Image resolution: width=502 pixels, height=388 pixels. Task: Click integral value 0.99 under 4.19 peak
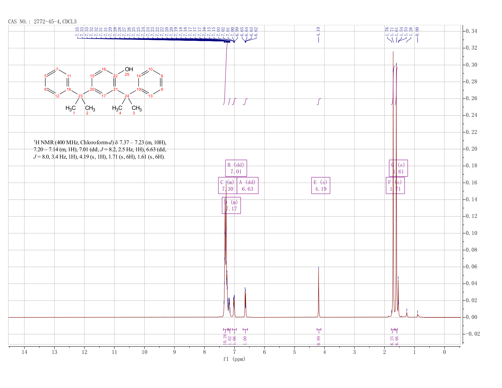coord(319,341)
